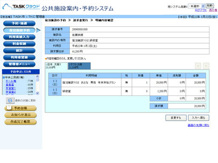Open the 予約・抽選 menu
Viewport: 218px width, 163px height.
19,23
